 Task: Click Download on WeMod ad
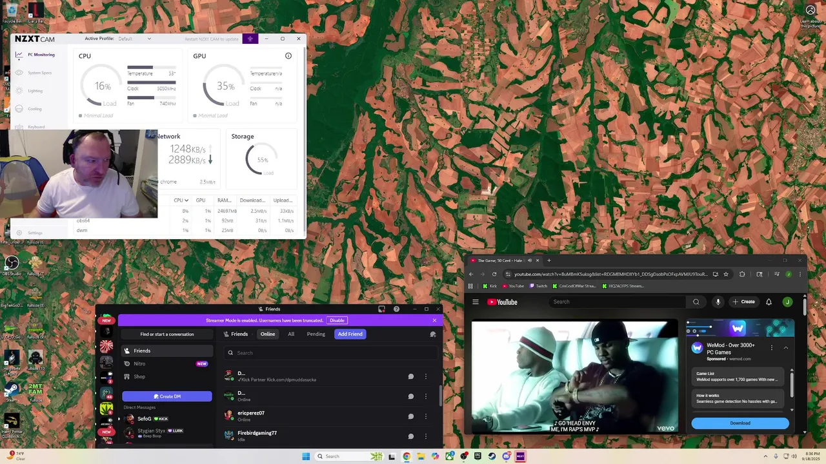(x=740, y=423)
